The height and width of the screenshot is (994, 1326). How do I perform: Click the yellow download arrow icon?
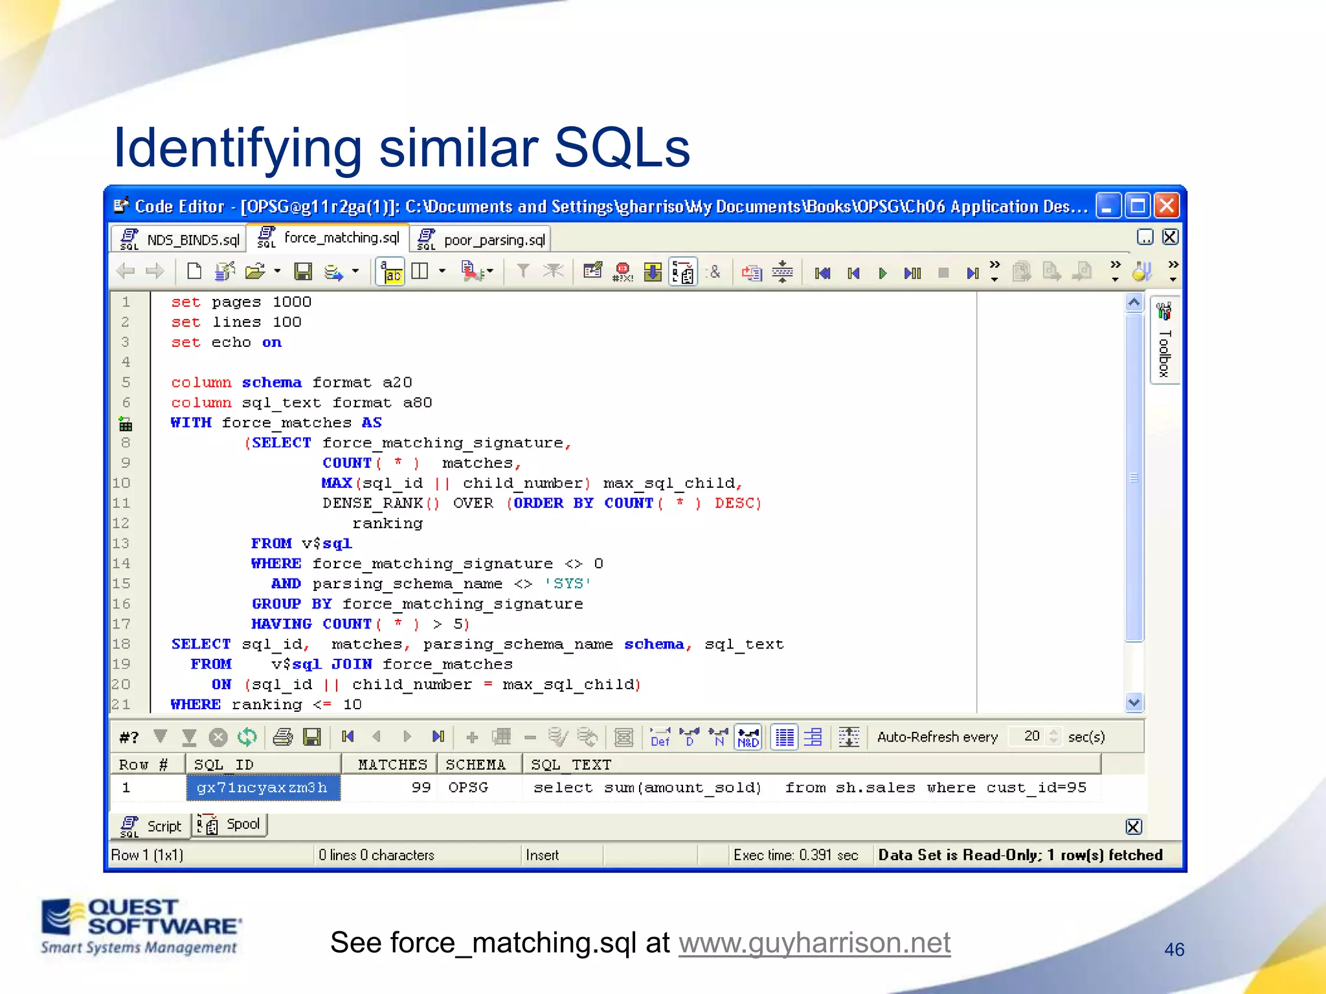653,272
